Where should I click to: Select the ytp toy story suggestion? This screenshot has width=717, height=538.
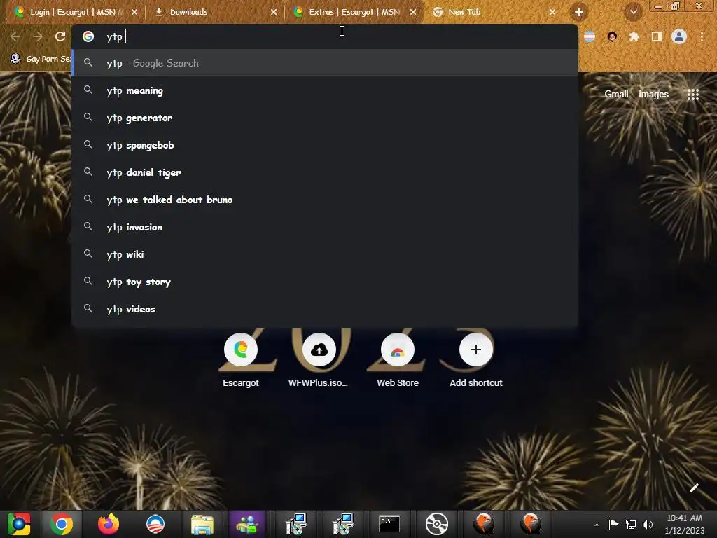[325, 282]
